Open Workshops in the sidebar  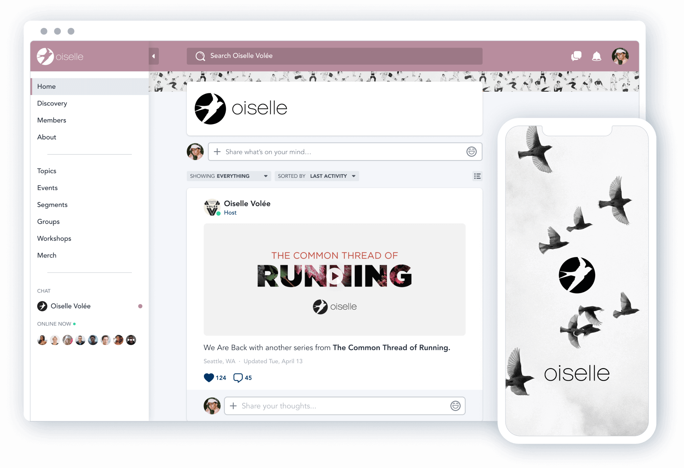click(x=54, y=238)
